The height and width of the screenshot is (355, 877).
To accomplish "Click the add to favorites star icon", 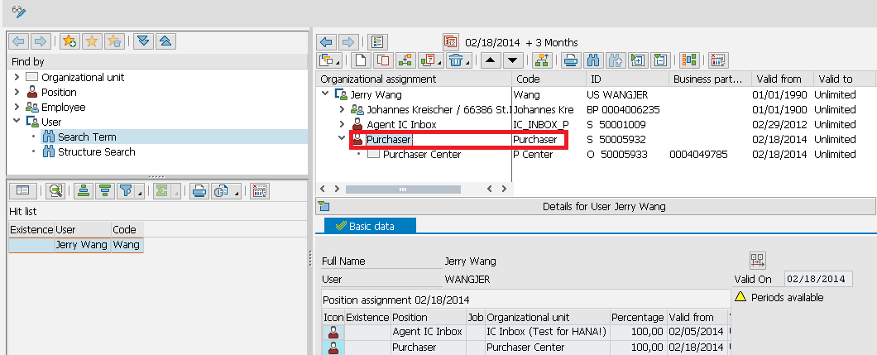I will point(69,41).
